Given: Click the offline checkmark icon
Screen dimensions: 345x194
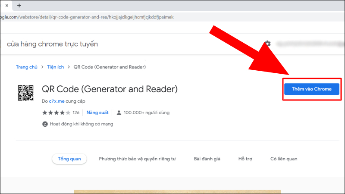Looking at the screenshot, I should click(45, 124).
